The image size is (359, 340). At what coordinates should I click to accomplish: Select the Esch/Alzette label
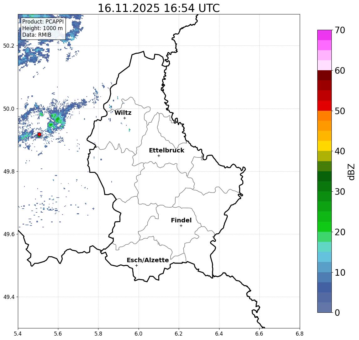(148, 260)
